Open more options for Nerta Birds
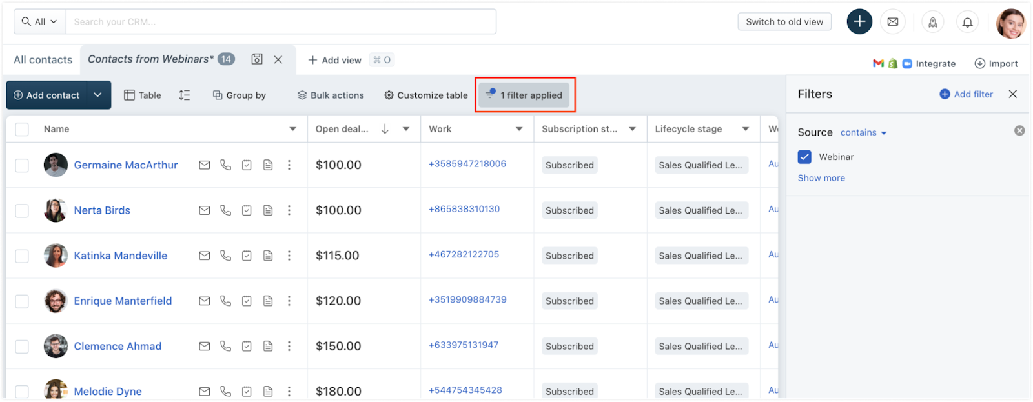This screenshot has width=1033, height=402. click(289, 210)
